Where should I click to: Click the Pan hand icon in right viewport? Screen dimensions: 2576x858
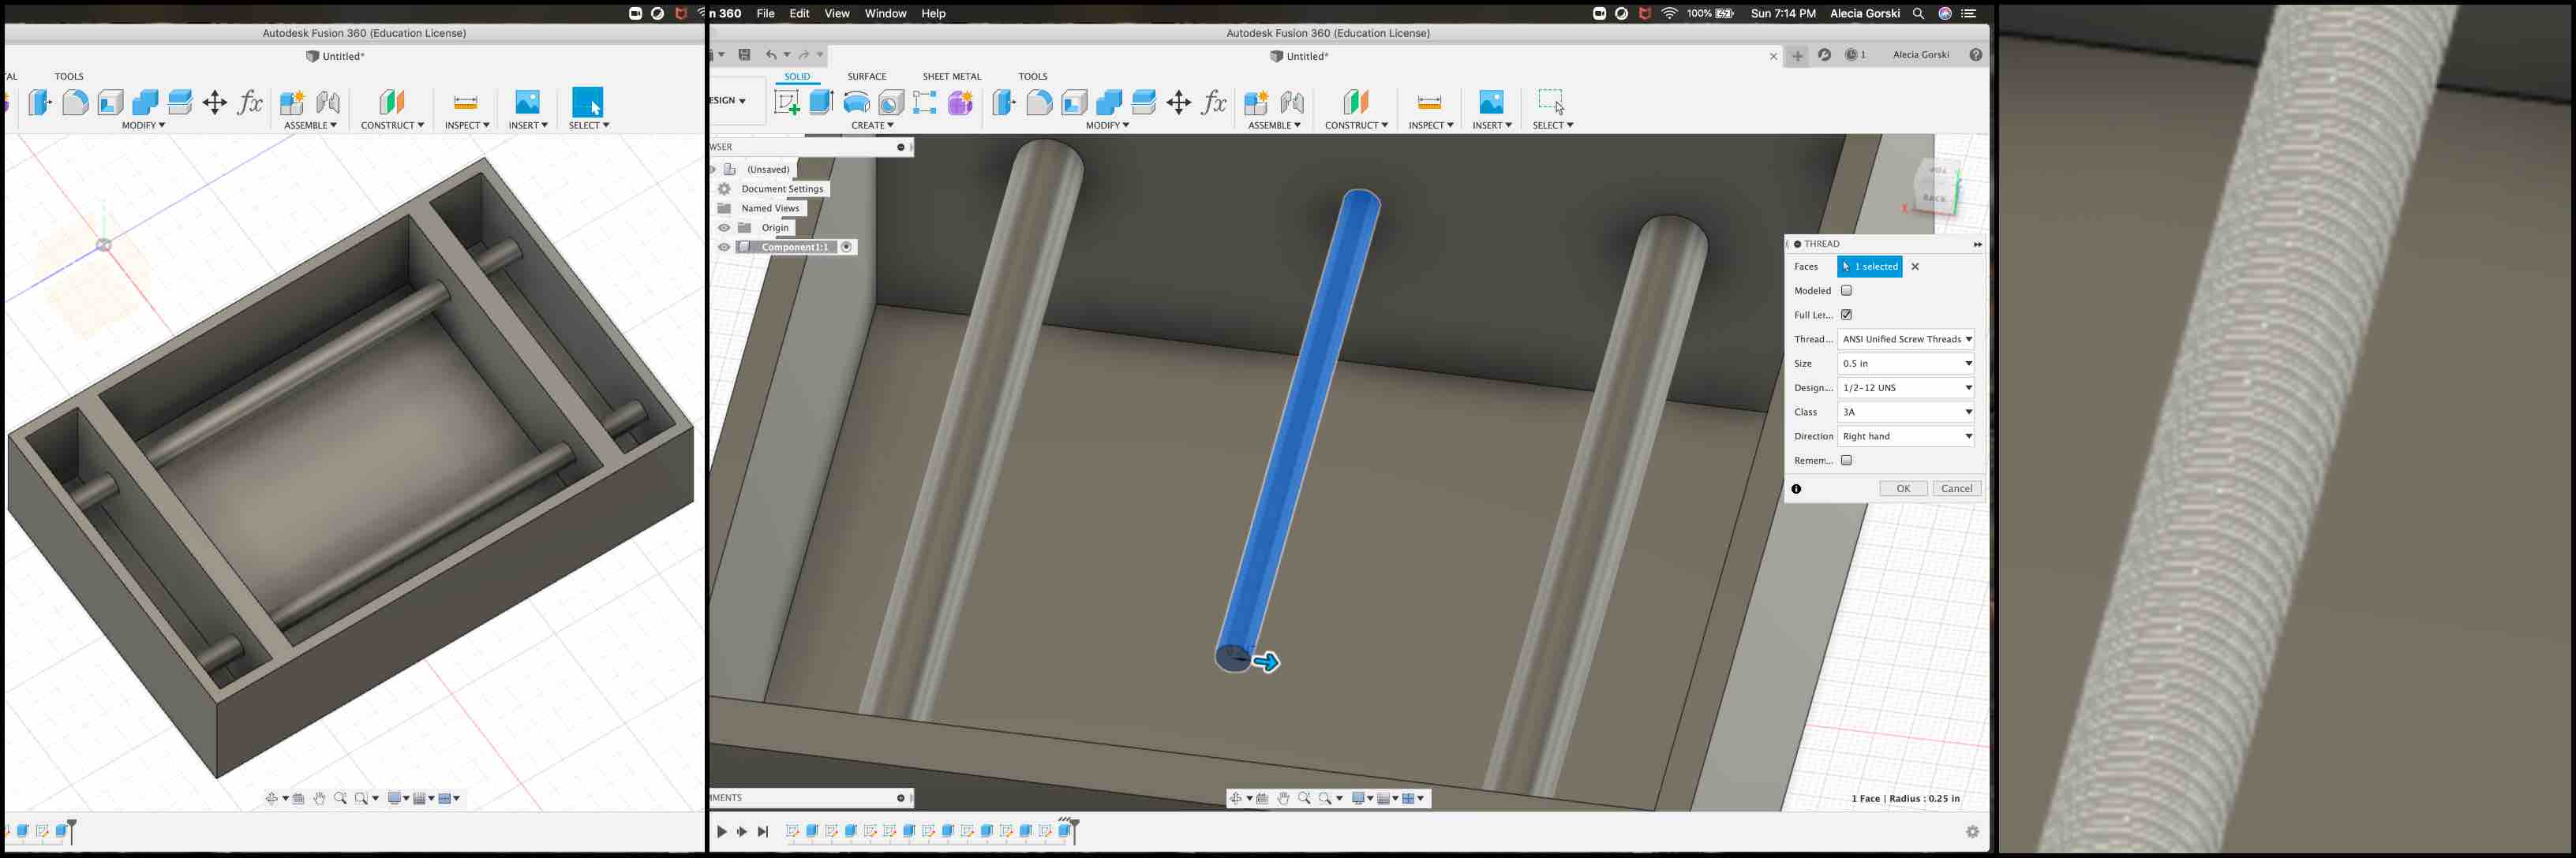pyautogui.click(x=1283, y=798)
